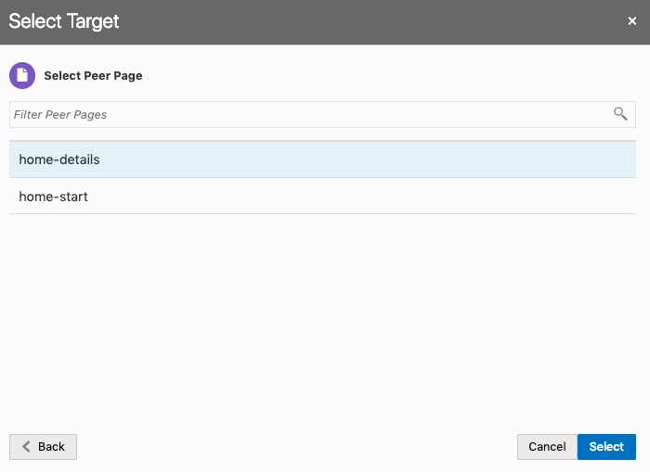Click the highlighted row's right end
Screen dimensions: 650x472
pyautogui.click(x=613, y=159)
